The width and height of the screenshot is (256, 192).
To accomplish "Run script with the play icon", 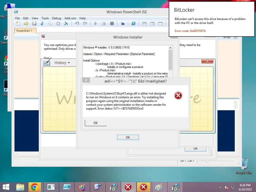I will pos(95,24).
